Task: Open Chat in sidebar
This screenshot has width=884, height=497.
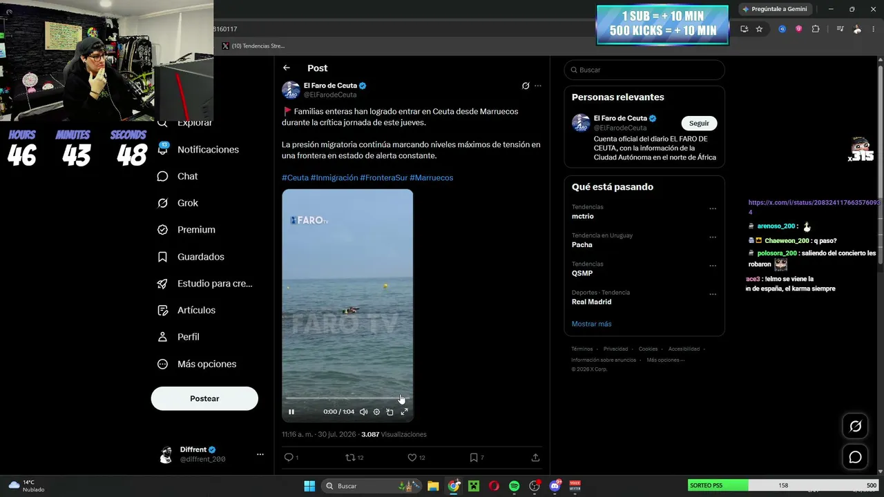Action: point(177,176)
